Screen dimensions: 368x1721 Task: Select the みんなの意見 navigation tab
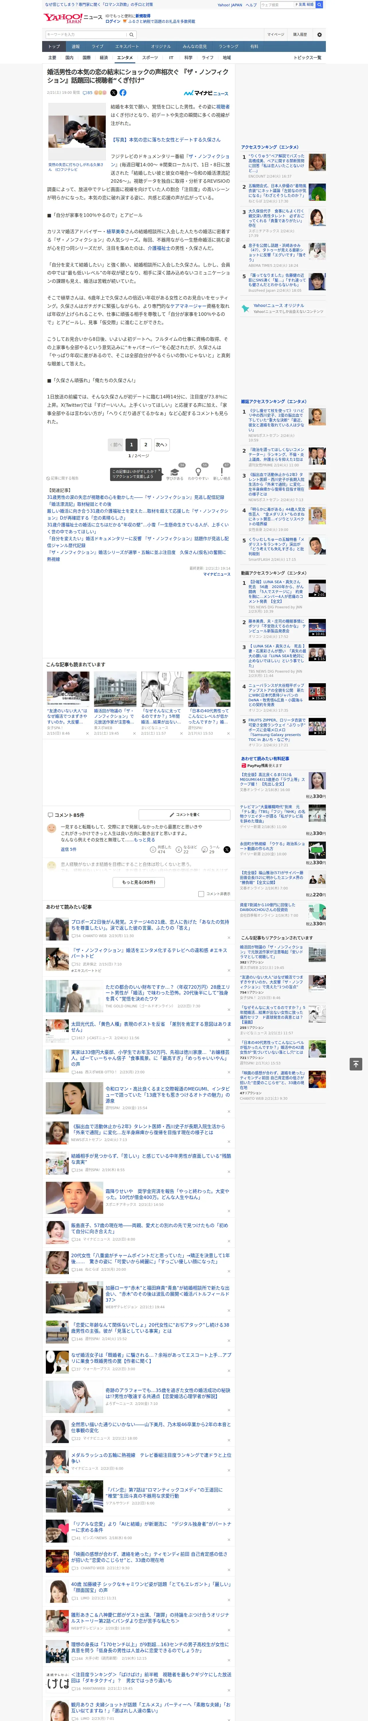coord(194,47)
